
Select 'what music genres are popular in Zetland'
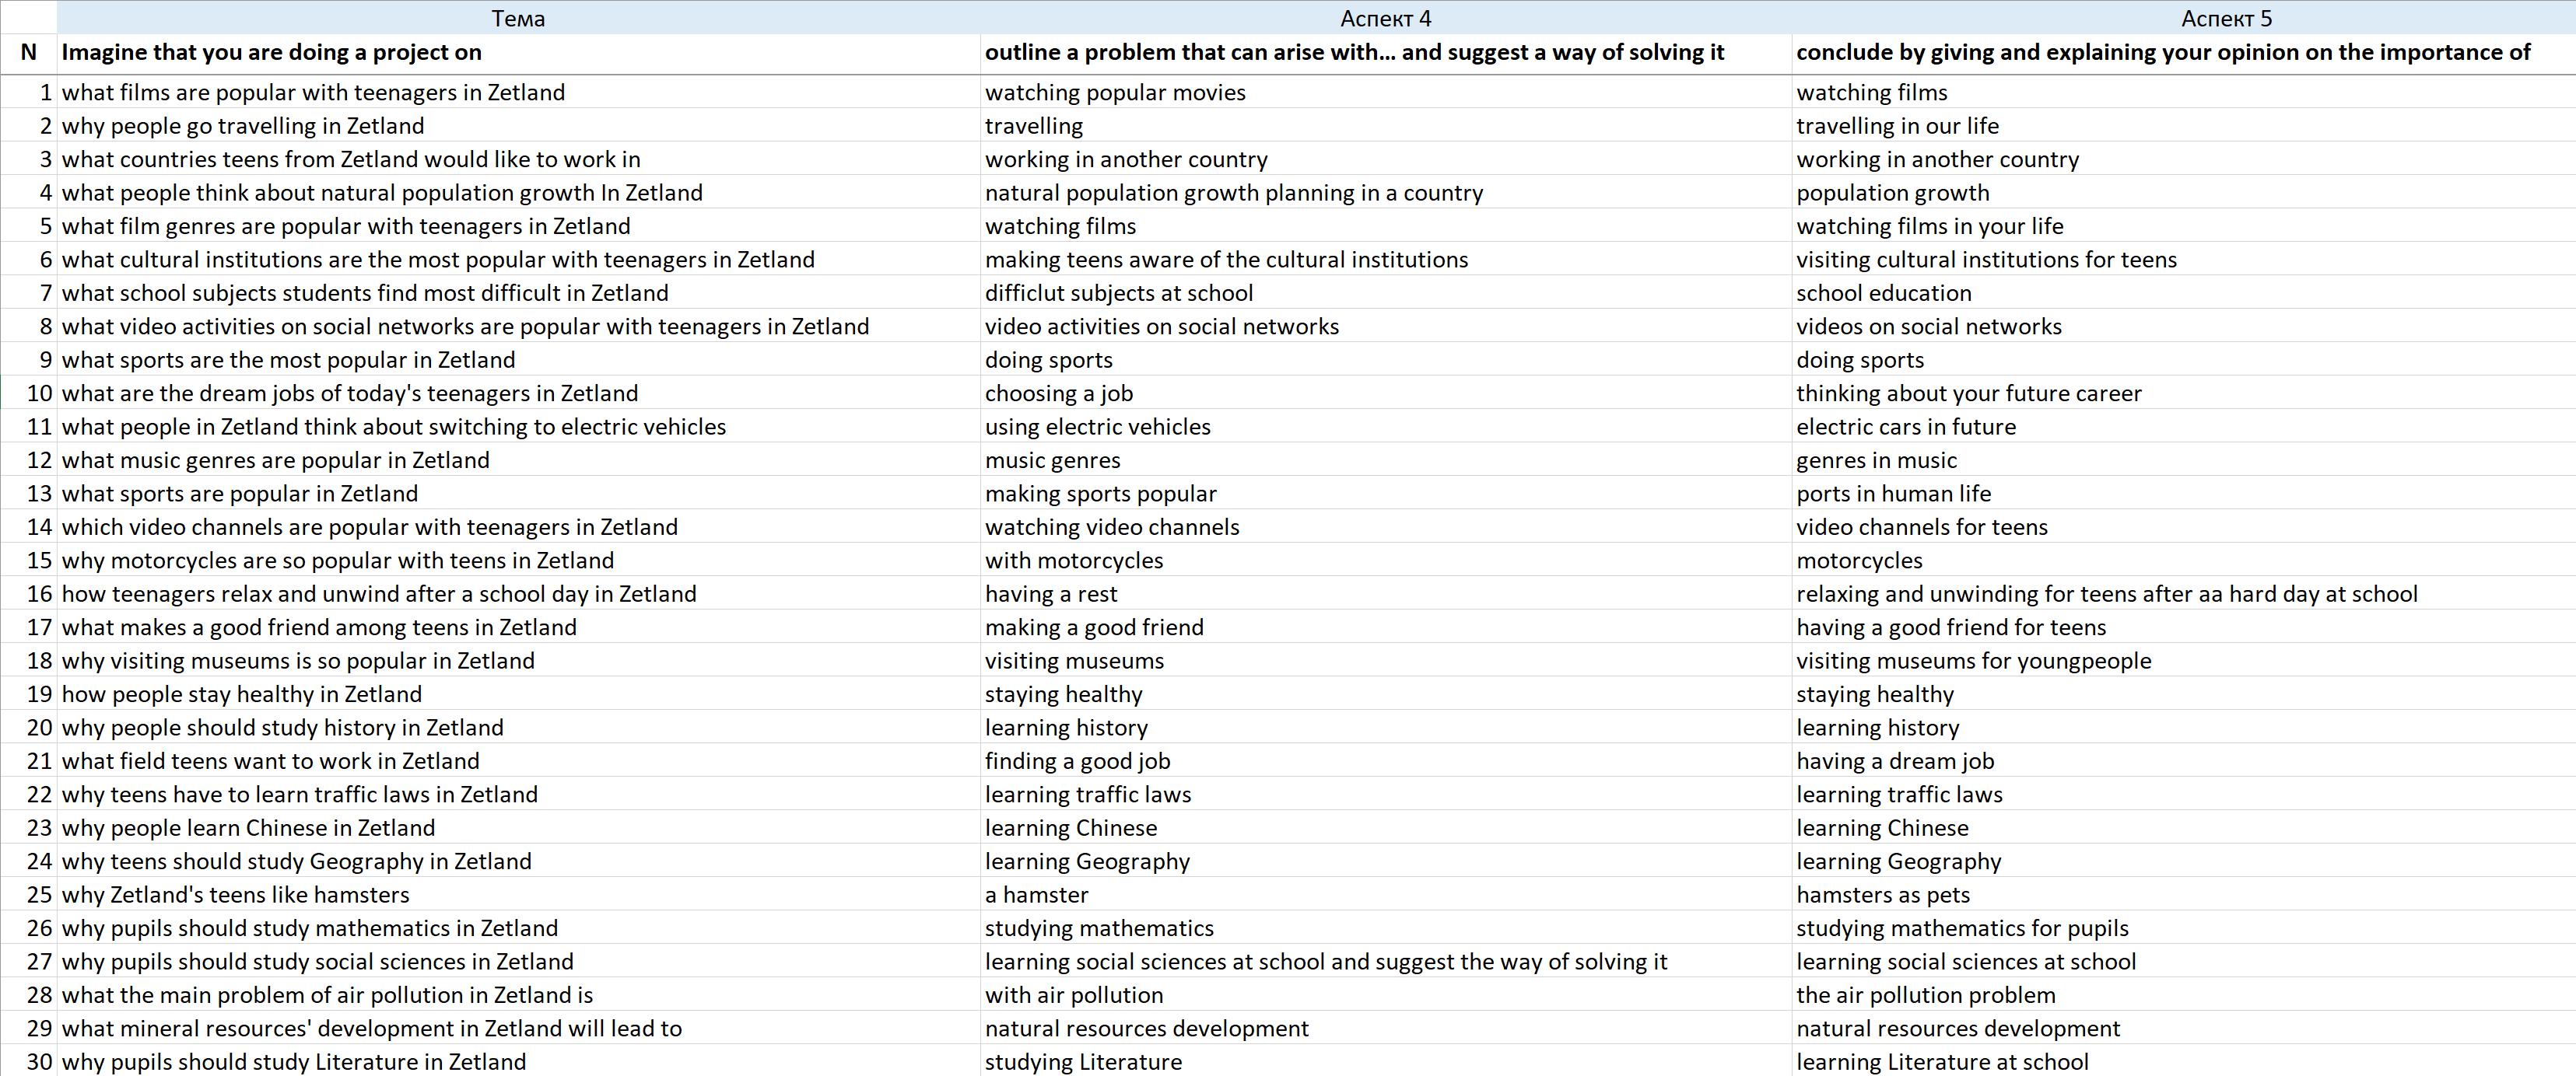tap(518, 460)
